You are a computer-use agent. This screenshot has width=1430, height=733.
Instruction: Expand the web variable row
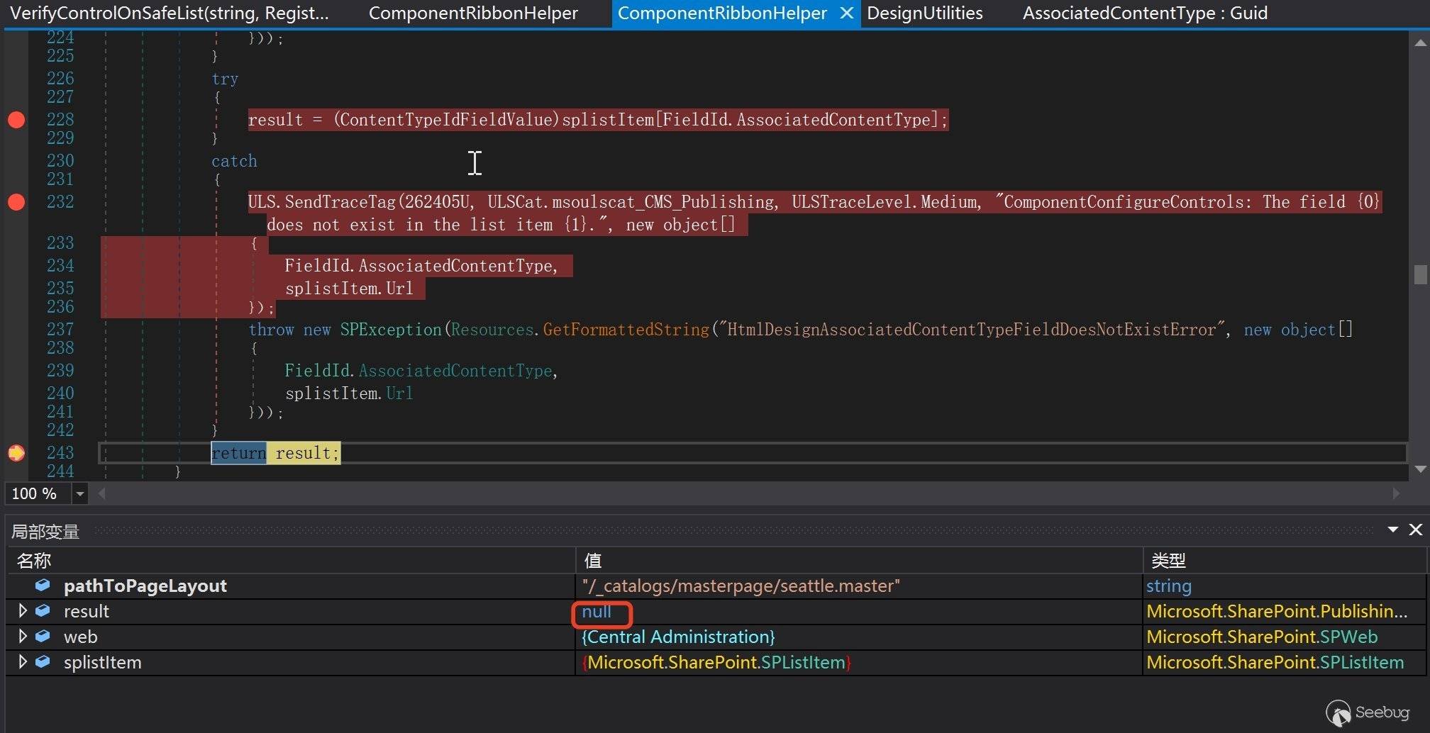[22, 637]
